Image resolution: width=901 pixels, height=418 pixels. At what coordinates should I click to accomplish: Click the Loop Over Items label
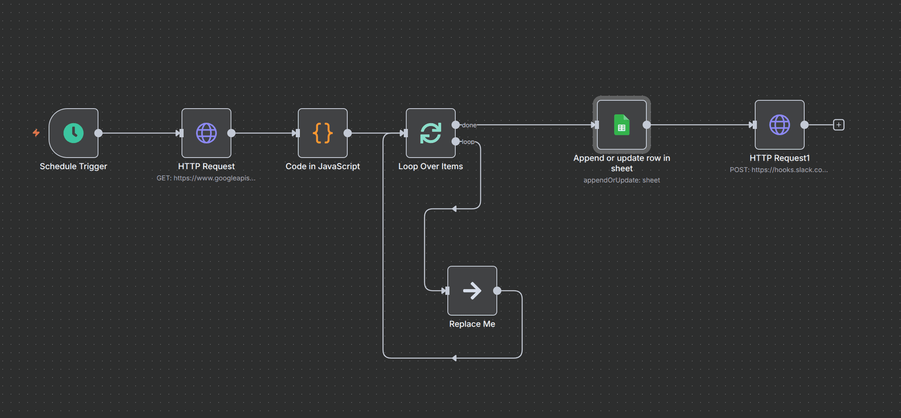pos(431,166)
